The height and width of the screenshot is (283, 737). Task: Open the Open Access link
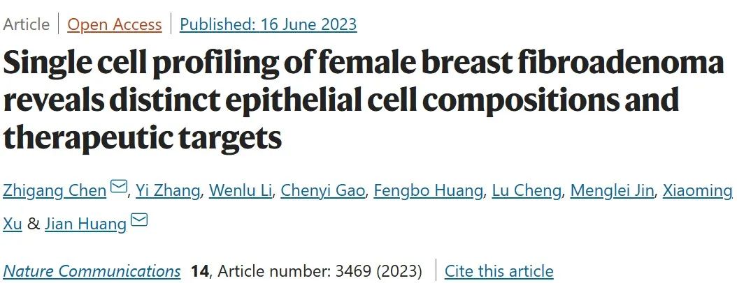point(115,24)
